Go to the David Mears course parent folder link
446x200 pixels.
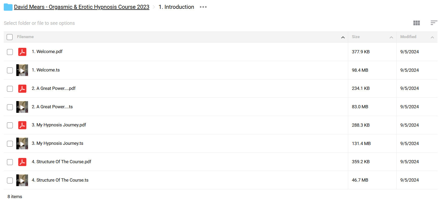82,7
